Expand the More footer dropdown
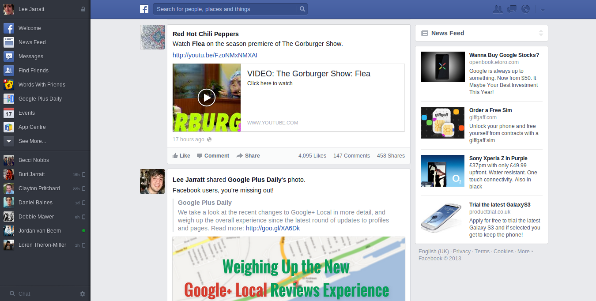 (525, 252)
